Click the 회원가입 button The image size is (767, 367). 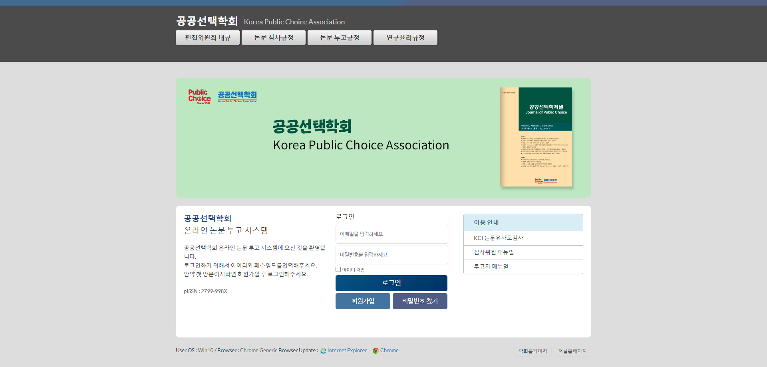363,301
